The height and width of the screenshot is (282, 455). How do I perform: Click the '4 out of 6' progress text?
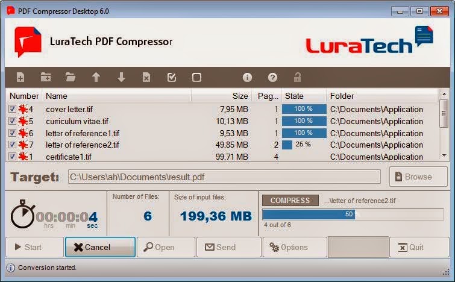click(277, 225)
